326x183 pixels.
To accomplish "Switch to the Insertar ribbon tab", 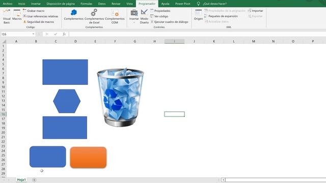I will [x=36, y=4].
